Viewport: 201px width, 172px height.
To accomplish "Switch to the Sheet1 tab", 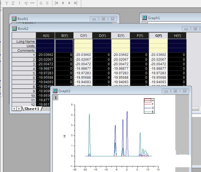I will [32, 109].
